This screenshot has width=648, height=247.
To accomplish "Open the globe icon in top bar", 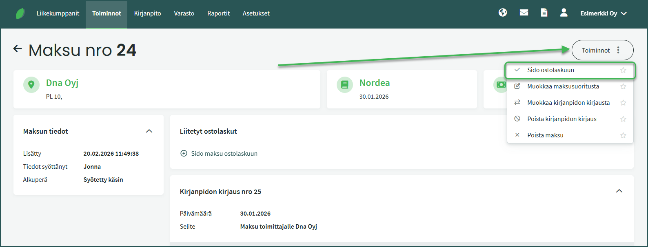I will (503, 13).
